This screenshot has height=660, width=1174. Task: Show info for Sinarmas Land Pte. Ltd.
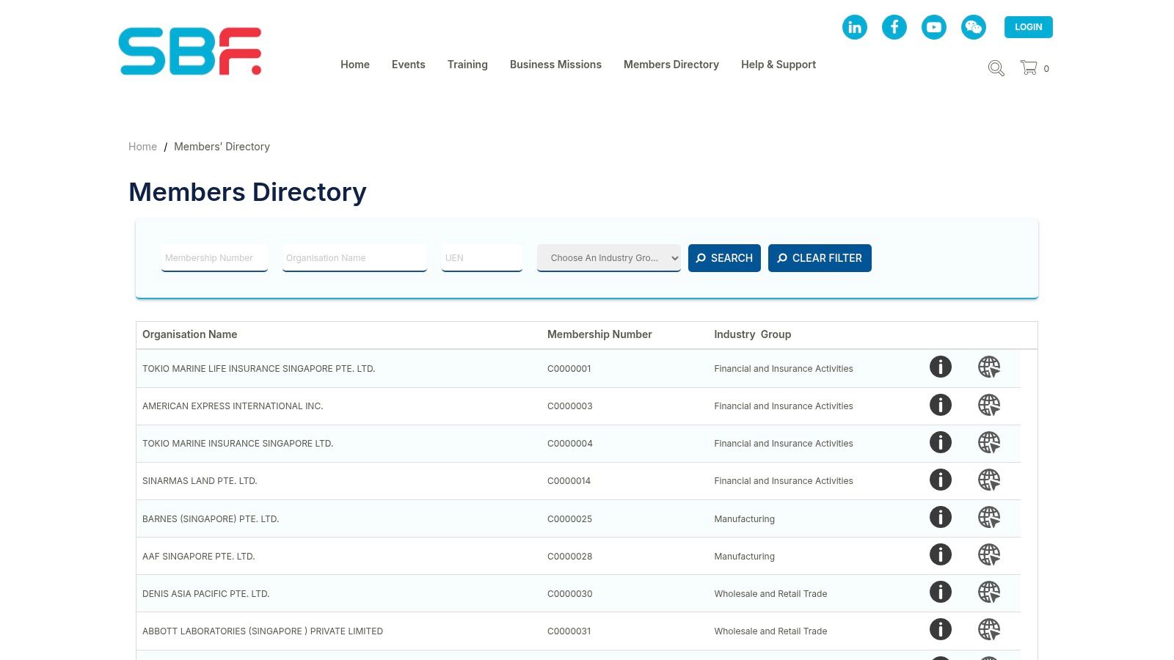click(x=941, y=480)
